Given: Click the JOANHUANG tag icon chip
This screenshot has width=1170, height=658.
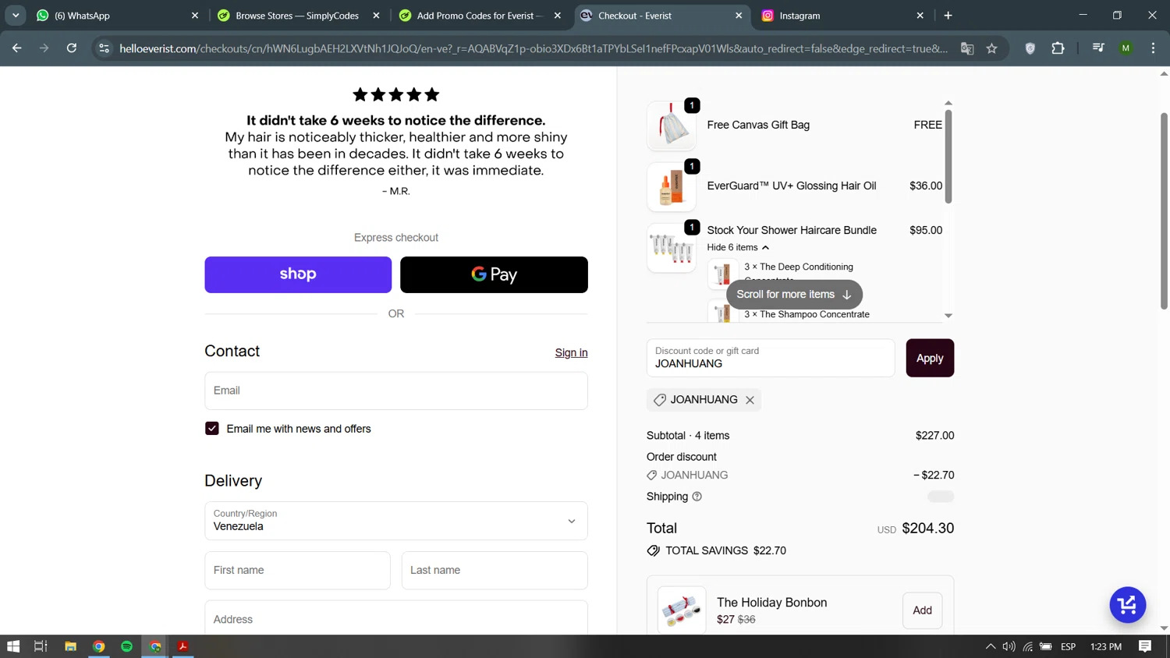Looking at the screenshot, I should click(660, 400).
